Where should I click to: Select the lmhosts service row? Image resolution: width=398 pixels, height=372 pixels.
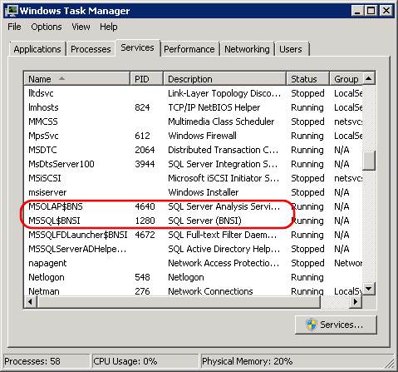click(x=194, y=107)
